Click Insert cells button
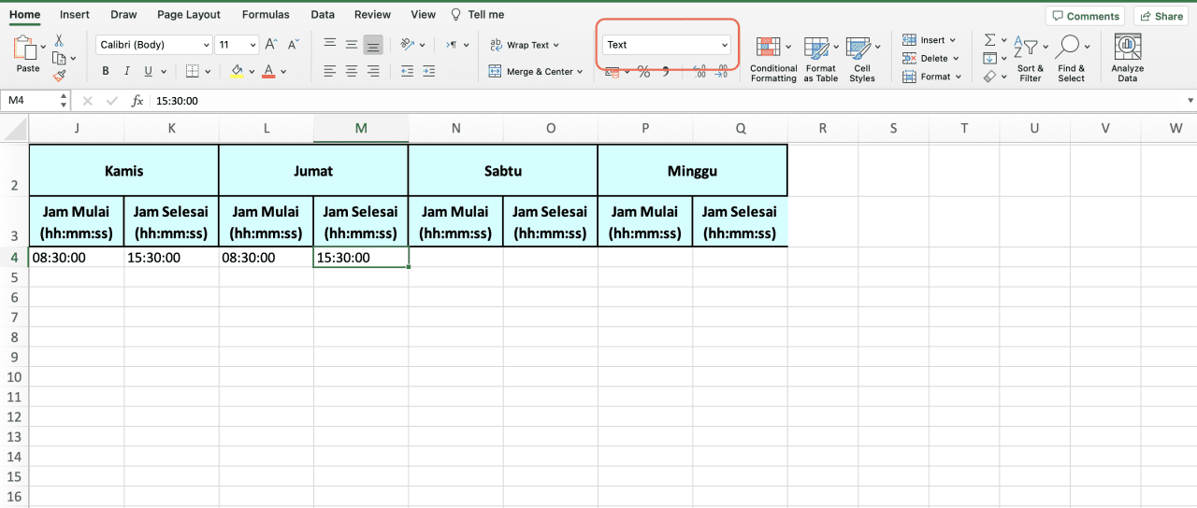 [929, 40]
